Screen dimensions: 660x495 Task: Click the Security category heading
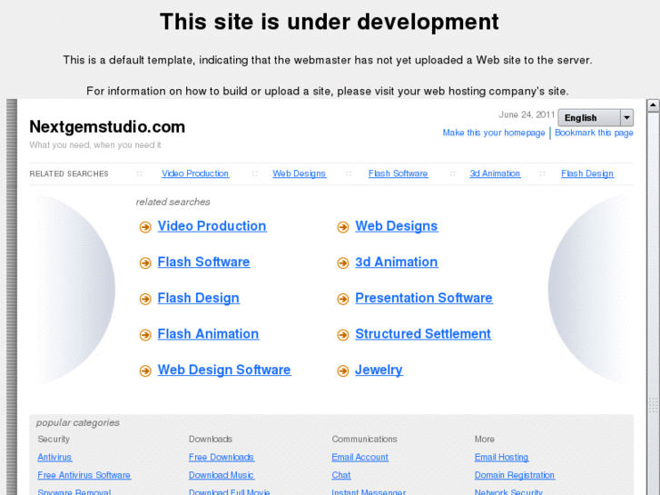54,439
